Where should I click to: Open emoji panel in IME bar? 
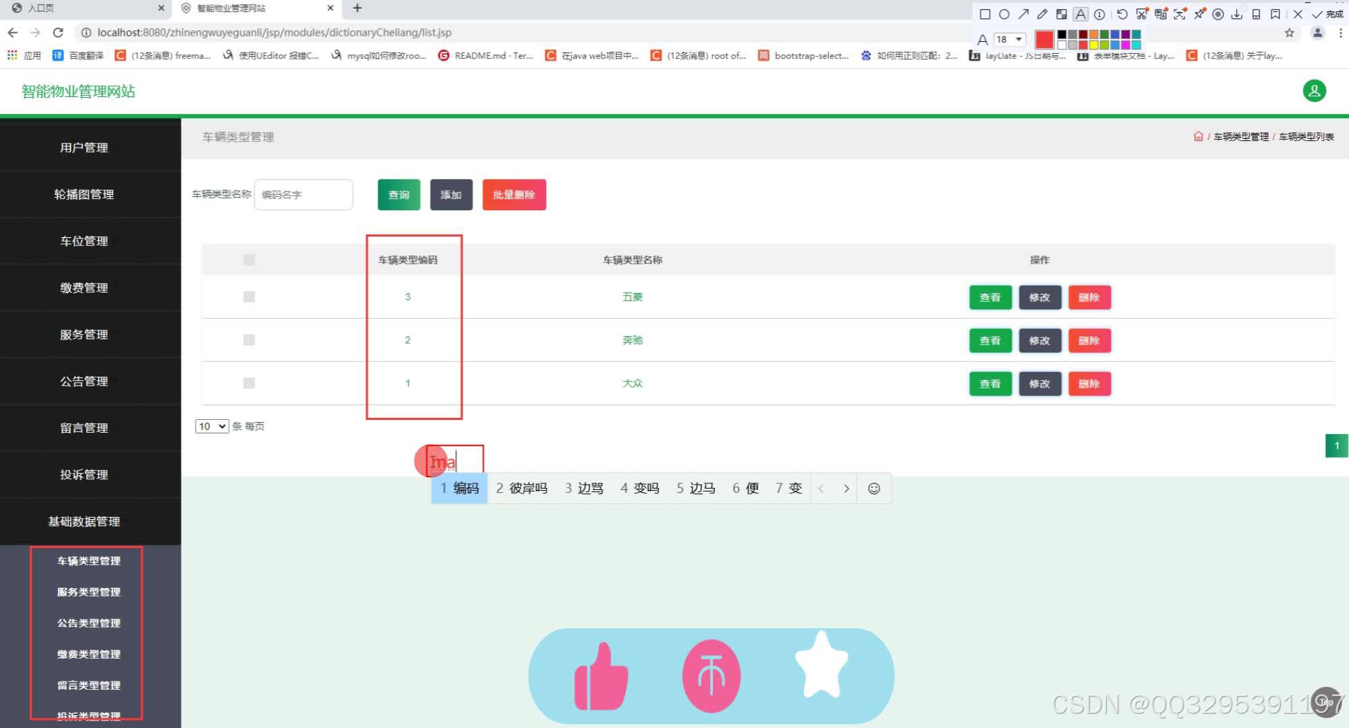coord(873,489)
